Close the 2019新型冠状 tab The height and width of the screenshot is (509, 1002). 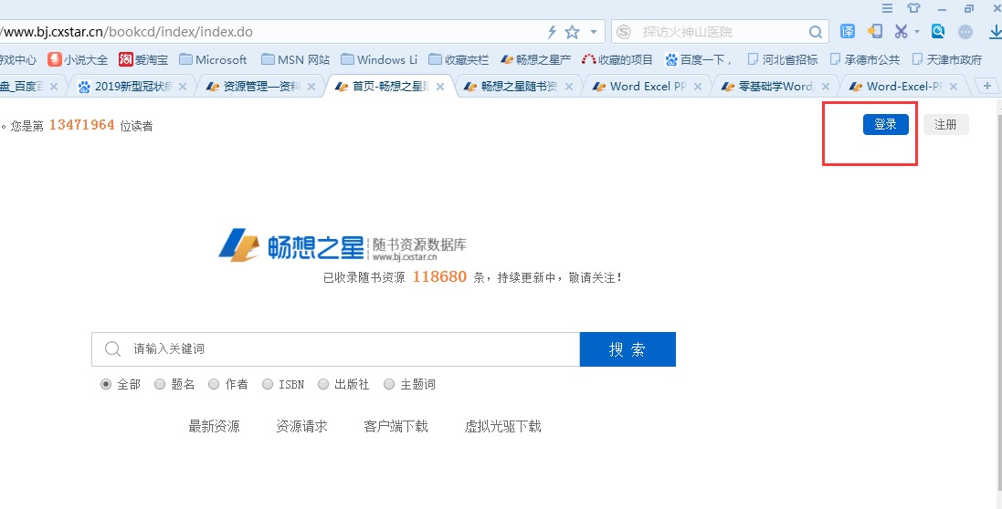[x=183, y=87]
